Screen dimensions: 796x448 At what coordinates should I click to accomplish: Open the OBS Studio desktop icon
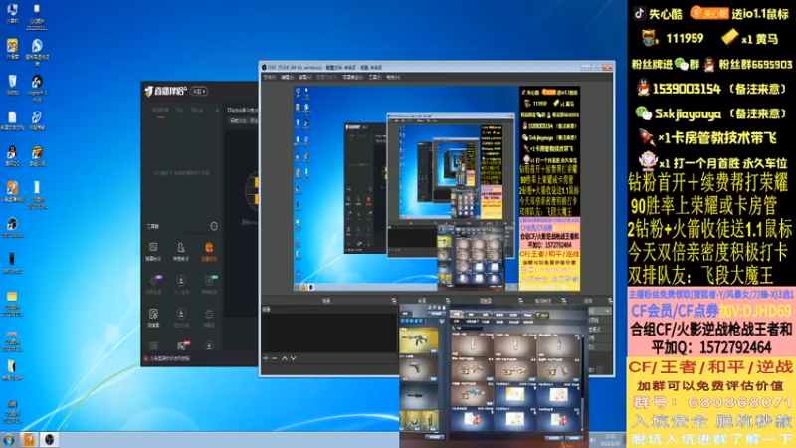(12, 227)
